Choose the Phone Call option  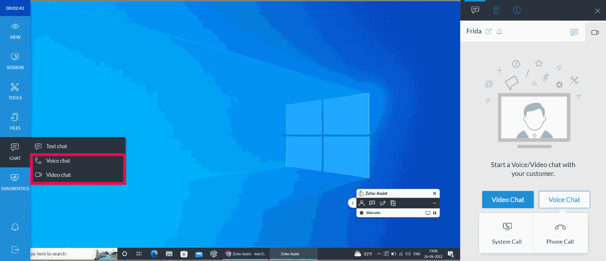point(560,233)
